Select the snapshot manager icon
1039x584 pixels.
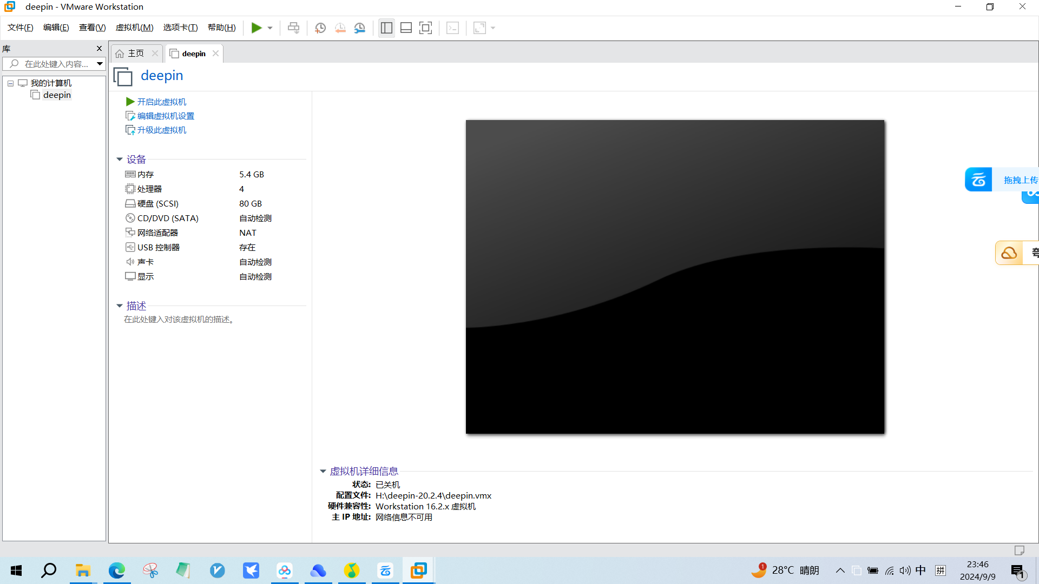[360, 27]
